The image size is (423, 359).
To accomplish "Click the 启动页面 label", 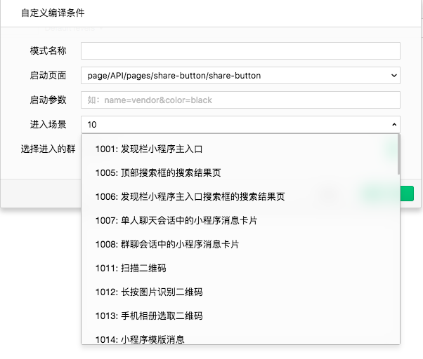I will (48, 76).
